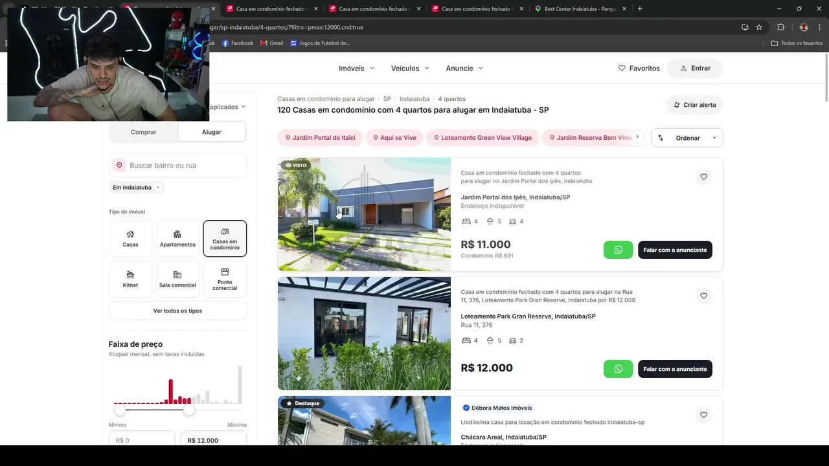829x466 pixels.
Task: Contact advertiser for the R$ 11.000 listing
Action: click(675, 250)
